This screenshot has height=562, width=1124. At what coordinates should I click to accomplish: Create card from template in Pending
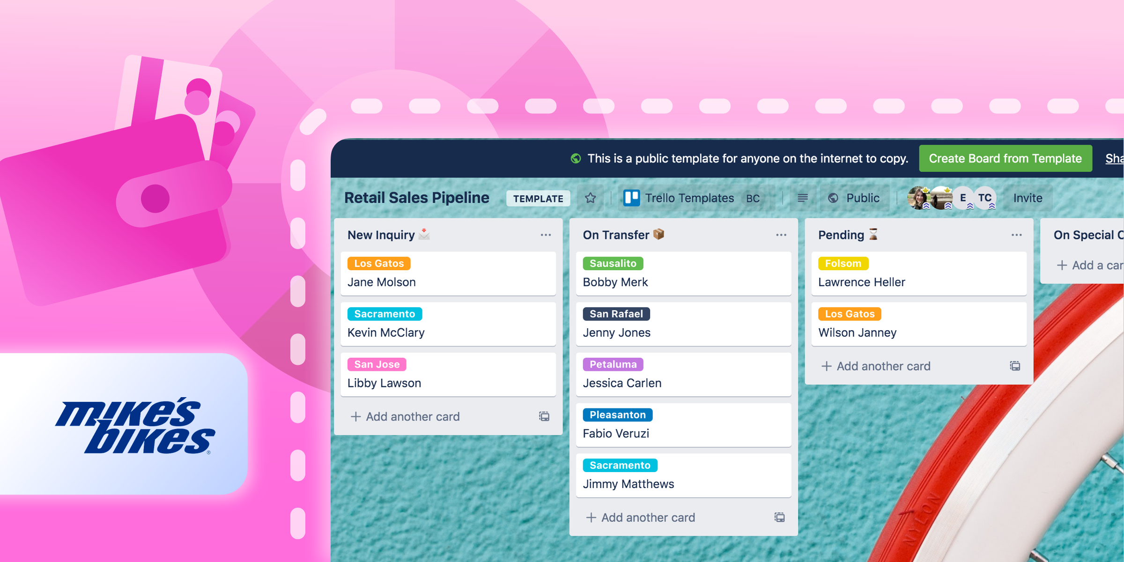point(1015,366)
